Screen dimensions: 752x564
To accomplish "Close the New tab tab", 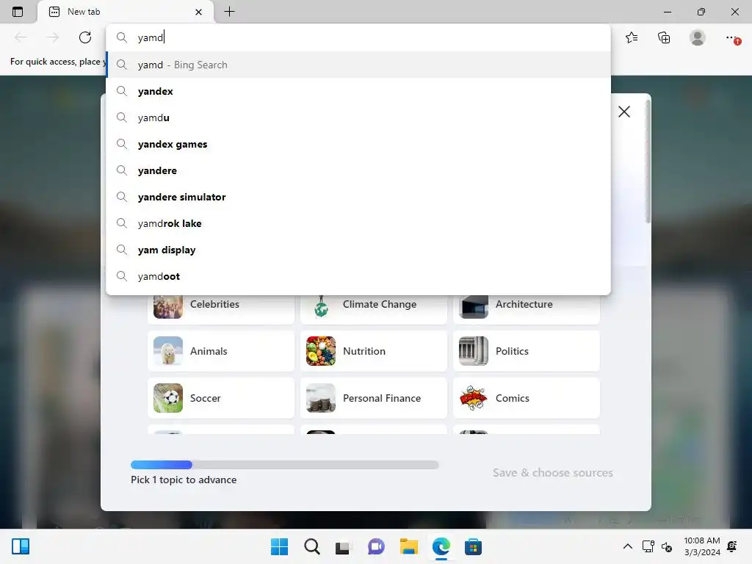I will [x=198, y=12].
